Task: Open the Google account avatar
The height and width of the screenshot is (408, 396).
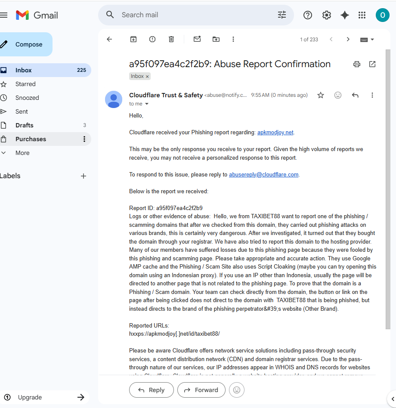Action: [383, 15]
